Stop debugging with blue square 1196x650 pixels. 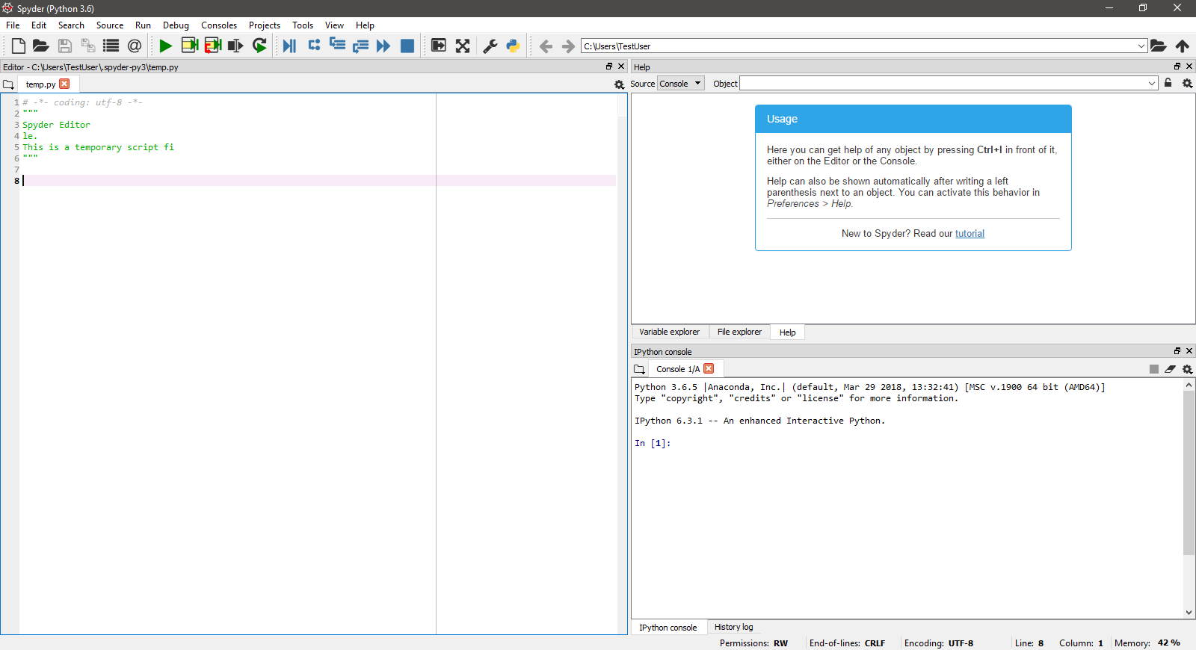[x=407, y=46]
